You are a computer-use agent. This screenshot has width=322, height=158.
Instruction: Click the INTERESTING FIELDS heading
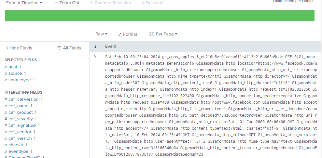tap(23, 92)
